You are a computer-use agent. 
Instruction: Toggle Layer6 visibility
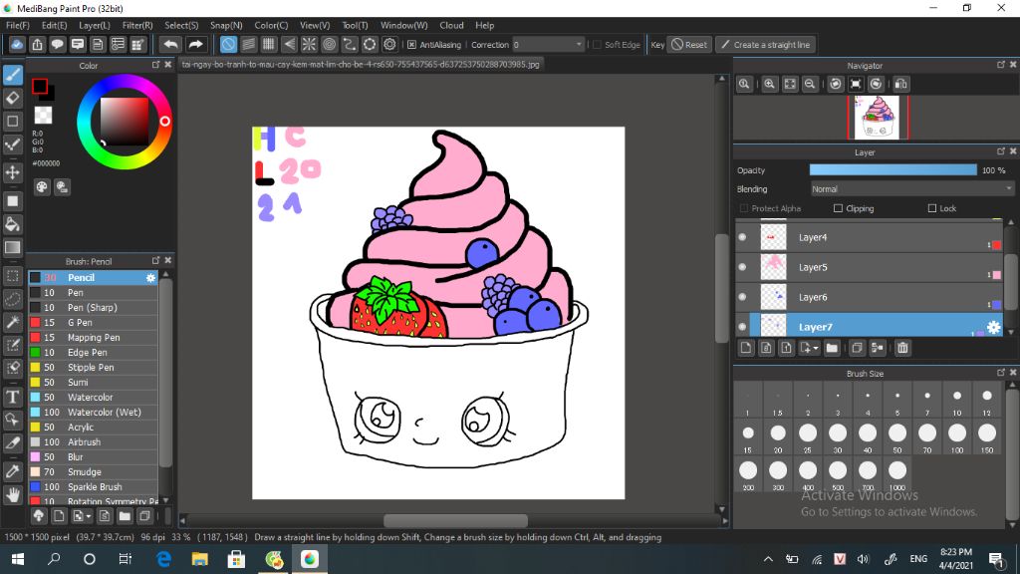742,297
